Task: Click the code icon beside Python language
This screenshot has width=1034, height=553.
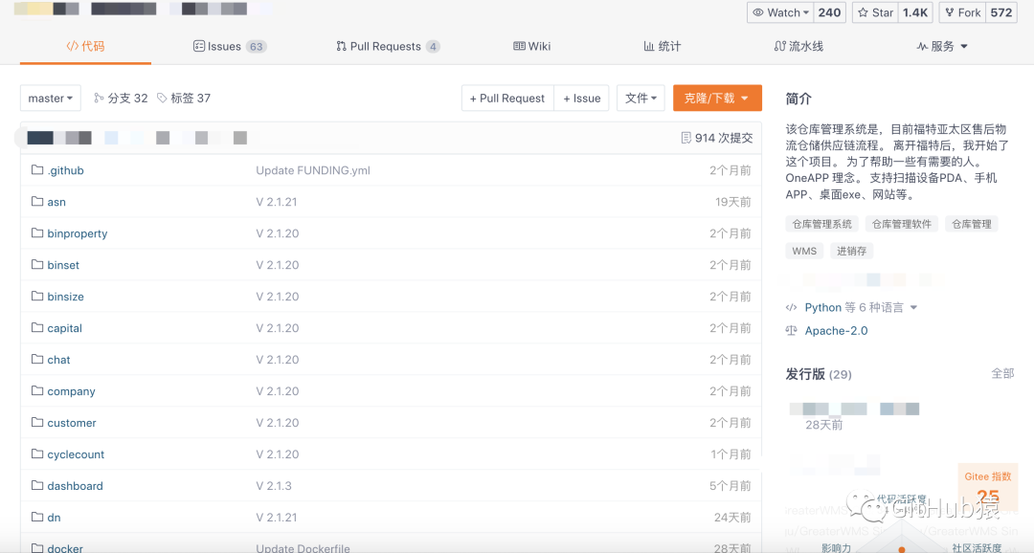Action: 791,308
